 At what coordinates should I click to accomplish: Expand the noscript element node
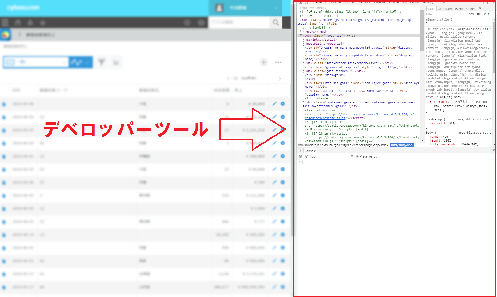(x=303, y=44)
